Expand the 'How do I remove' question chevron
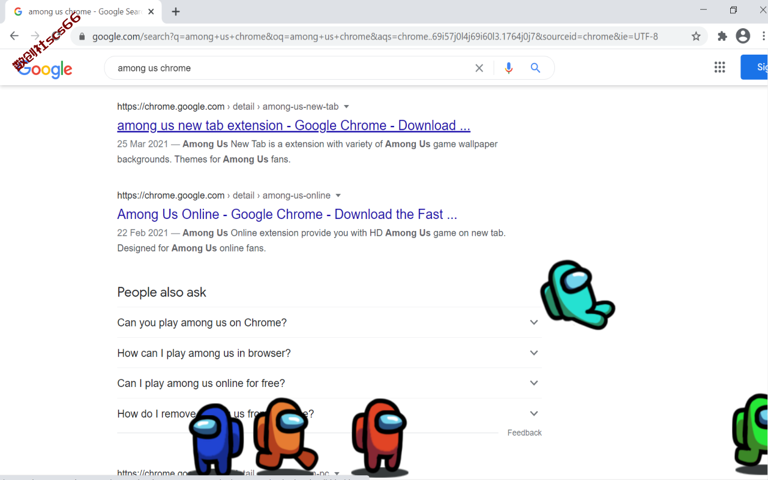Image resolution: width=768 pixels, height=480 pixels. (534, 413)
